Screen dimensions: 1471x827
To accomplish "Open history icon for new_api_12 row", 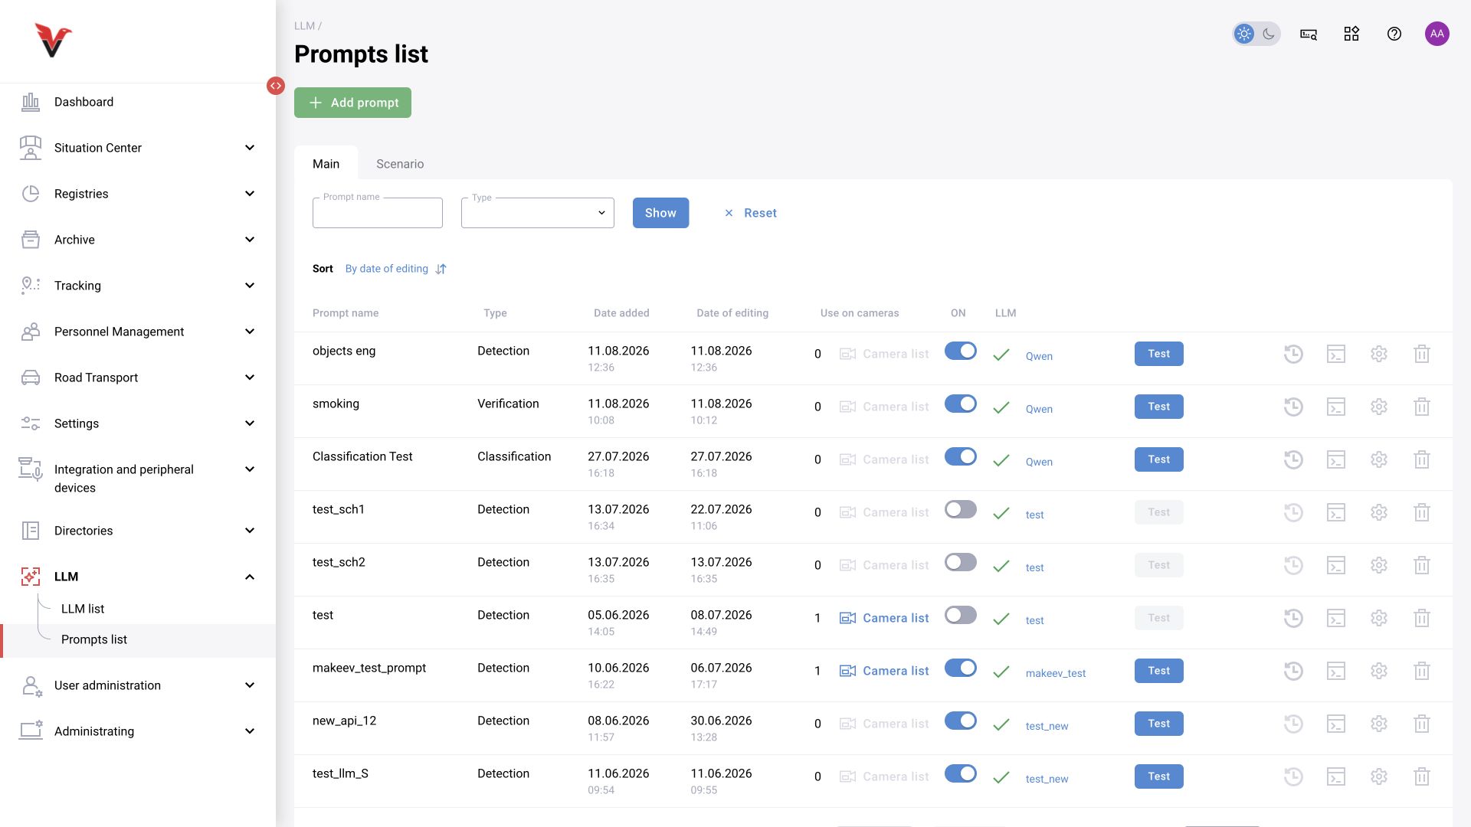I will tap(1293, 724).
